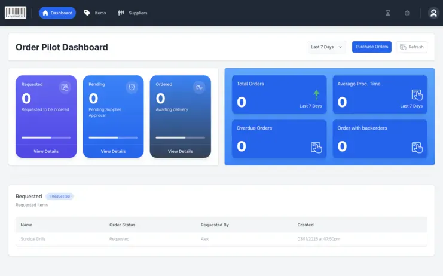
Task: Open the user profile avatar icon
Action: pyautogui.click(x=433, y=13)
